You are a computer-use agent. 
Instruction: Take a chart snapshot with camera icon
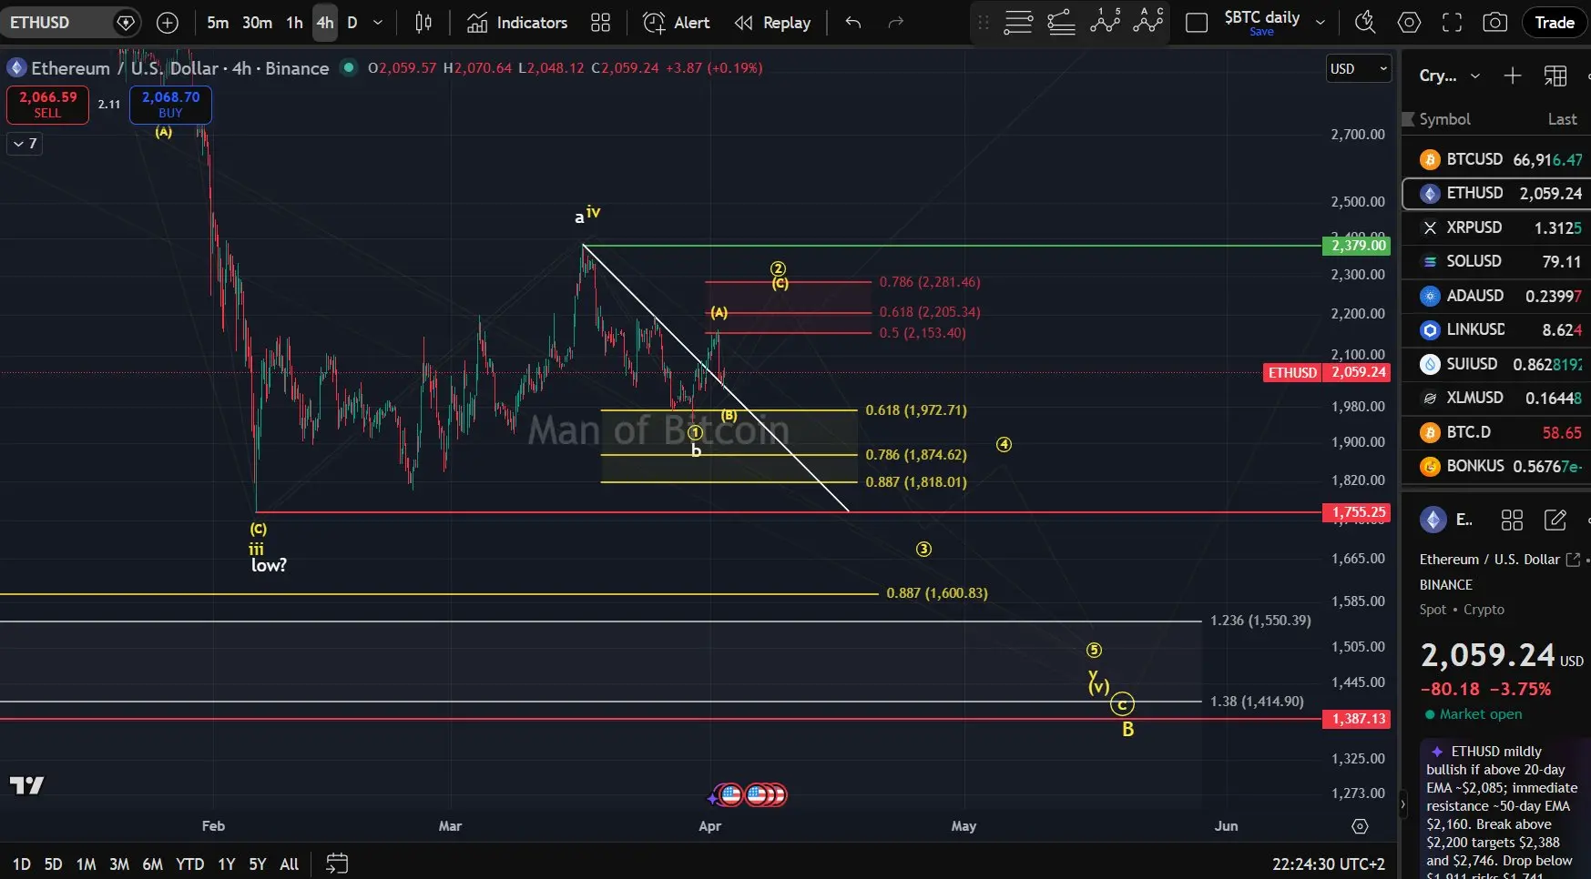click(x=1494, y=23)
